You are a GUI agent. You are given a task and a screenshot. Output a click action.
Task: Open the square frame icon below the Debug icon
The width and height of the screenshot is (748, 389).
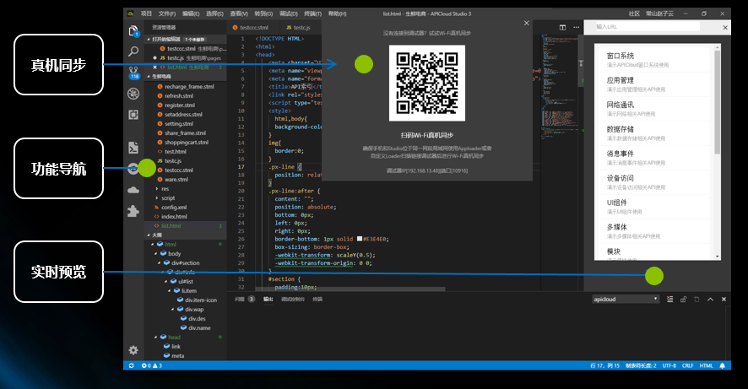tap(133, 115)
